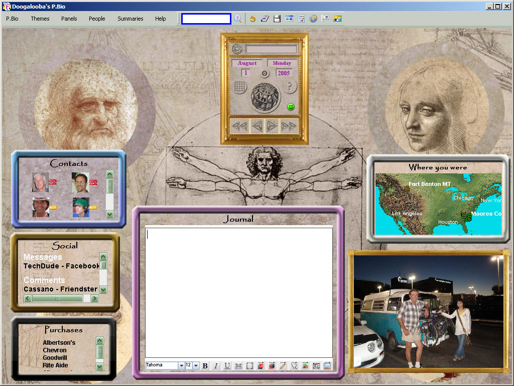Click the small round dial between day and year
The width and height of the screenshot is (514, 386).
click(x=265, y=73)
